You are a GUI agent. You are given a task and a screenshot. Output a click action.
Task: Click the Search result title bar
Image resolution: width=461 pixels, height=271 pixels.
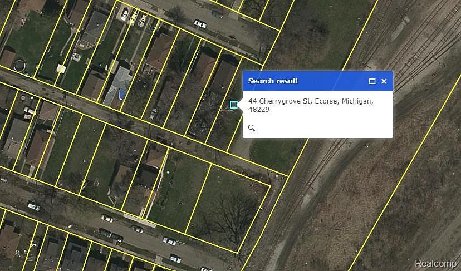(x=317, y=81)
